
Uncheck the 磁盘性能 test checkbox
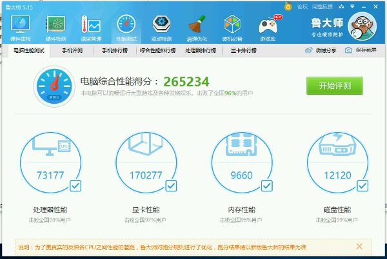click(x=362, y=186)
